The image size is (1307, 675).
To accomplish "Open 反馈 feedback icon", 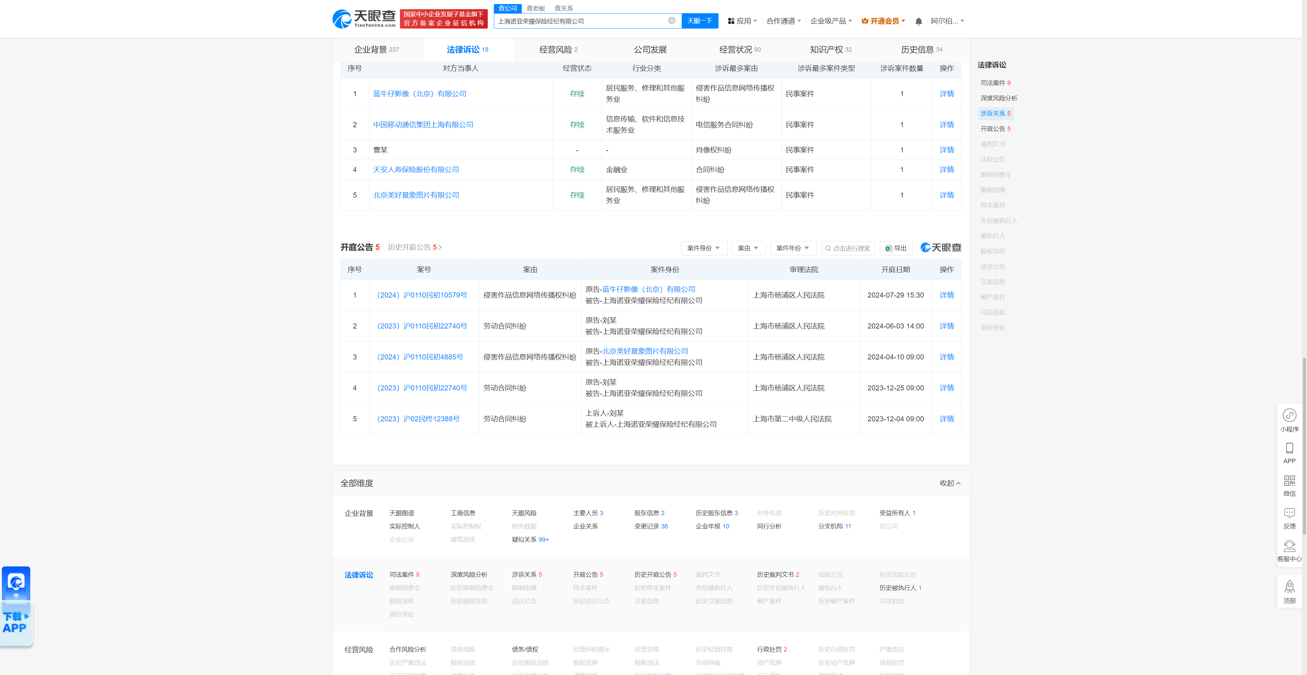I will [x=1289, y=519].
